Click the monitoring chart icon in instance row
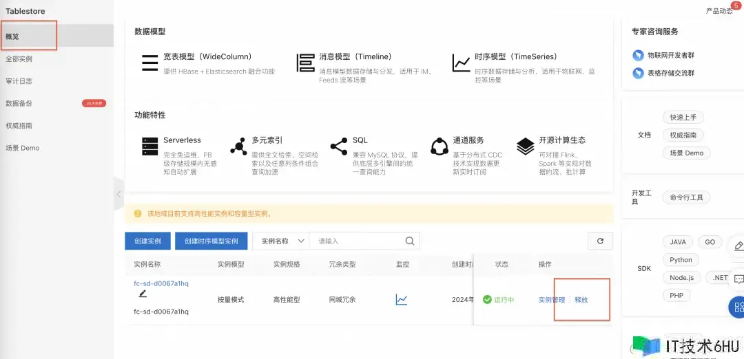 click(401, 300)
